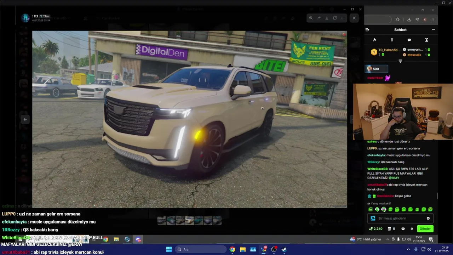The width and height of the screenshot is (453, 255).
Task: Go to the previous image with left arrow
Action: pos(25,119)
